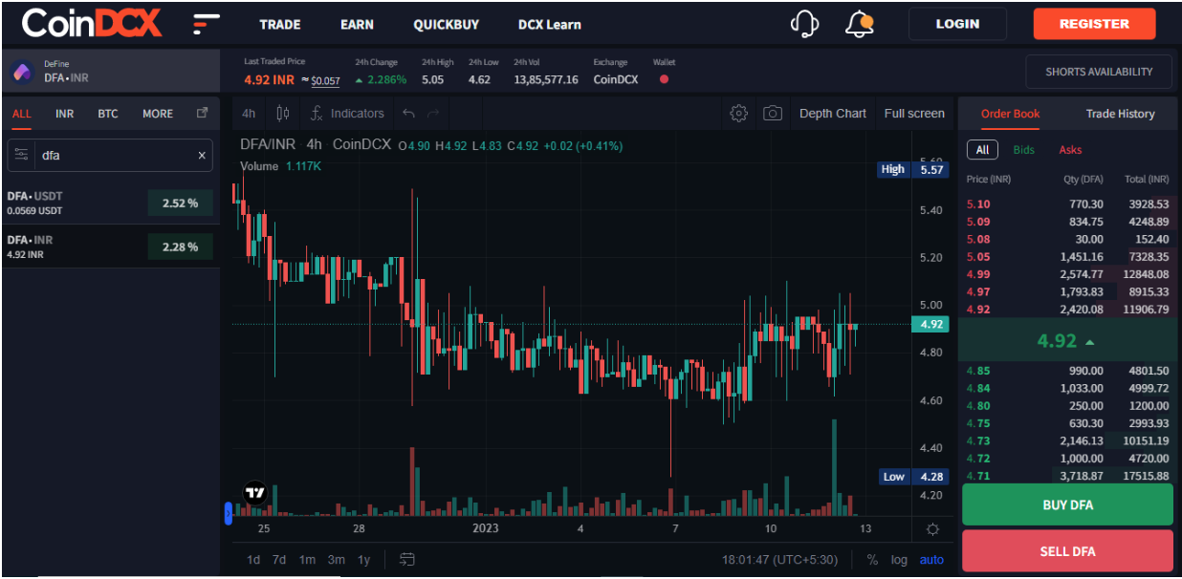Clear the dfa search text

(x=202, y=155)
